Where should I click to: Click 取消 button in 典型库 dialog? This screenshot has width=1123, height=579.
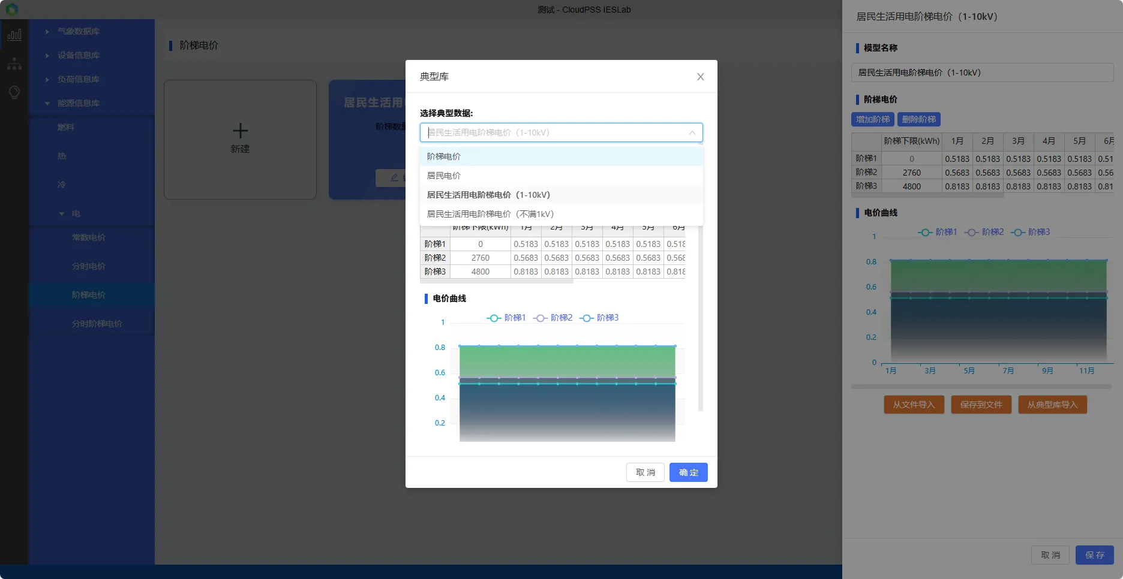click(x=645, y=472)
